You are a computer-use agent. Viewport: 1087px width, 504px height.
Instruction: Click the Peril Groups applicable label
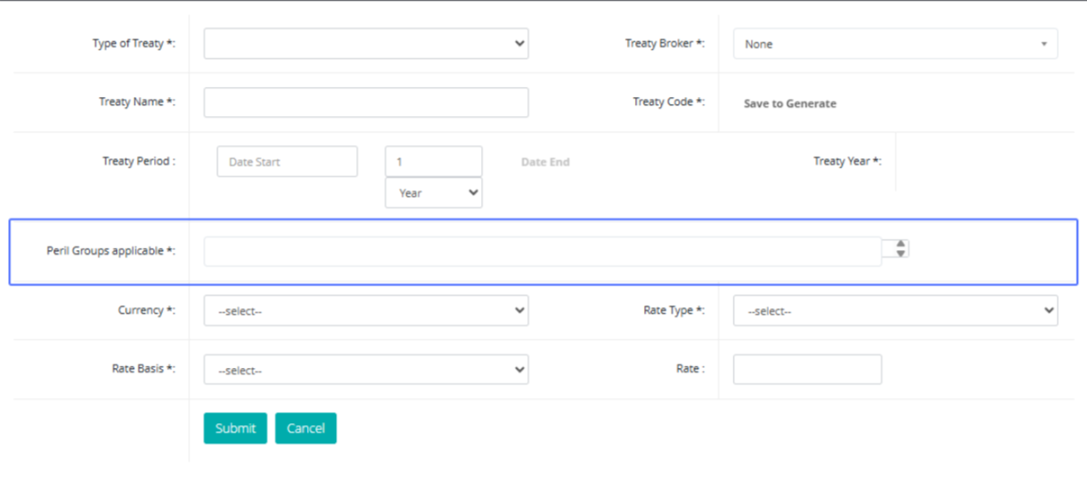[x=111, y=251]
